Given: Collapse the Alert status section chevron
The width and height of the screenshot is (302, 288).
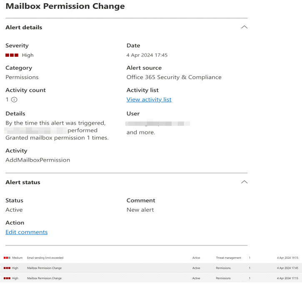Looking at the screenshot, I should [244, 182].
